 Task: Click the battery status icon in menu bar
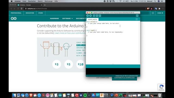pyautogui.click(x=128, y=1)
